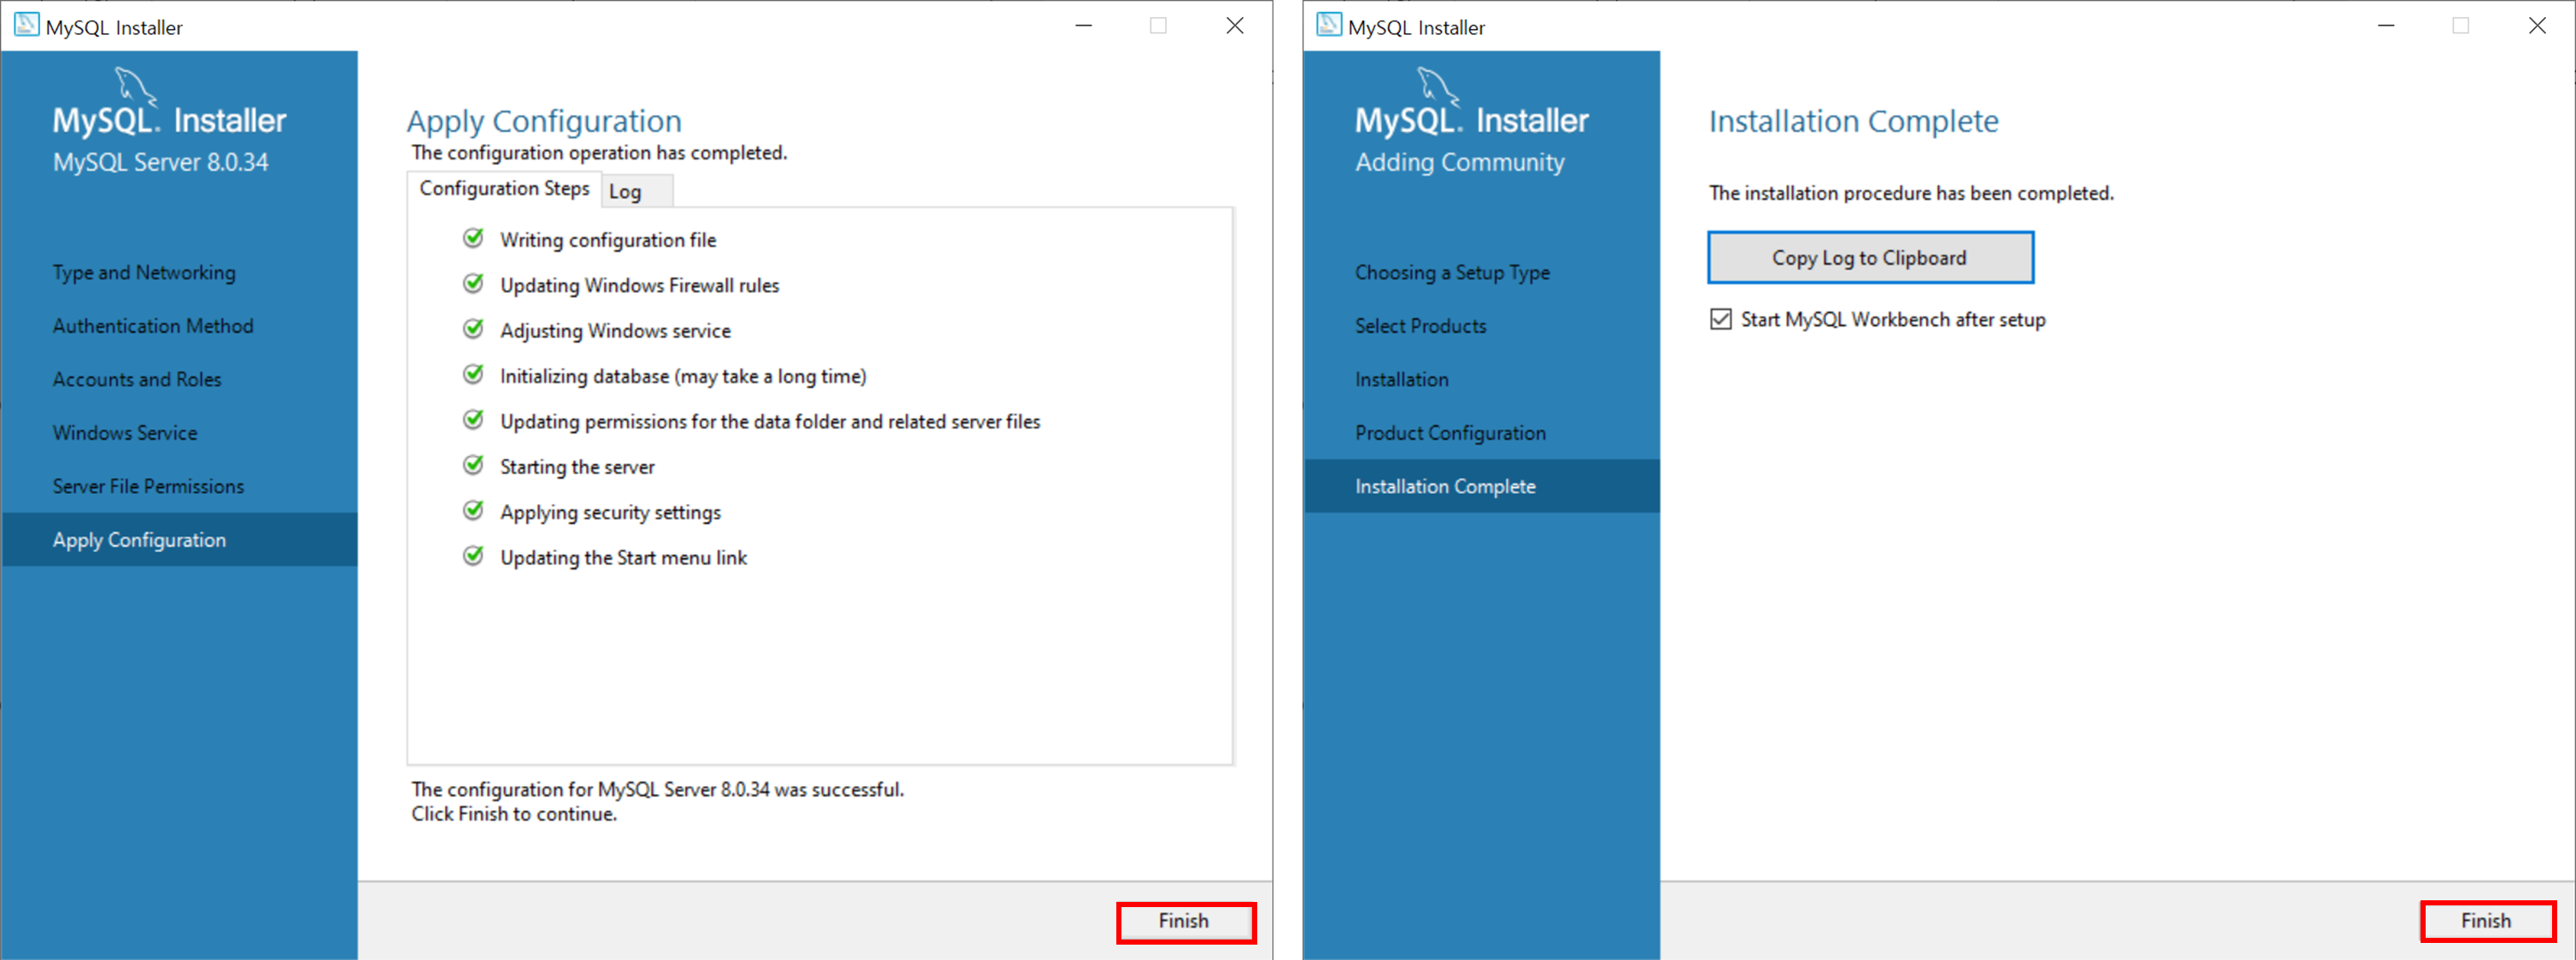Click 'Initializing database (may take a long time)' text
This screenshot has width=2576, height=960.
click(683, 376)
